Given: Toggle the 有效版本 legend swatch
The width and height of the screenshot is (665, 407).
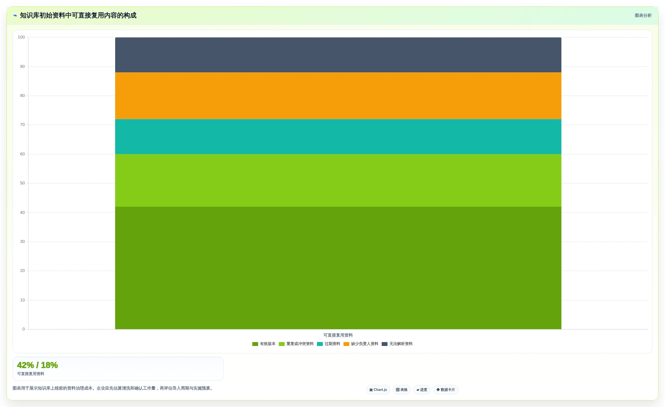Looking at the screenshot, I should [255, 344].
